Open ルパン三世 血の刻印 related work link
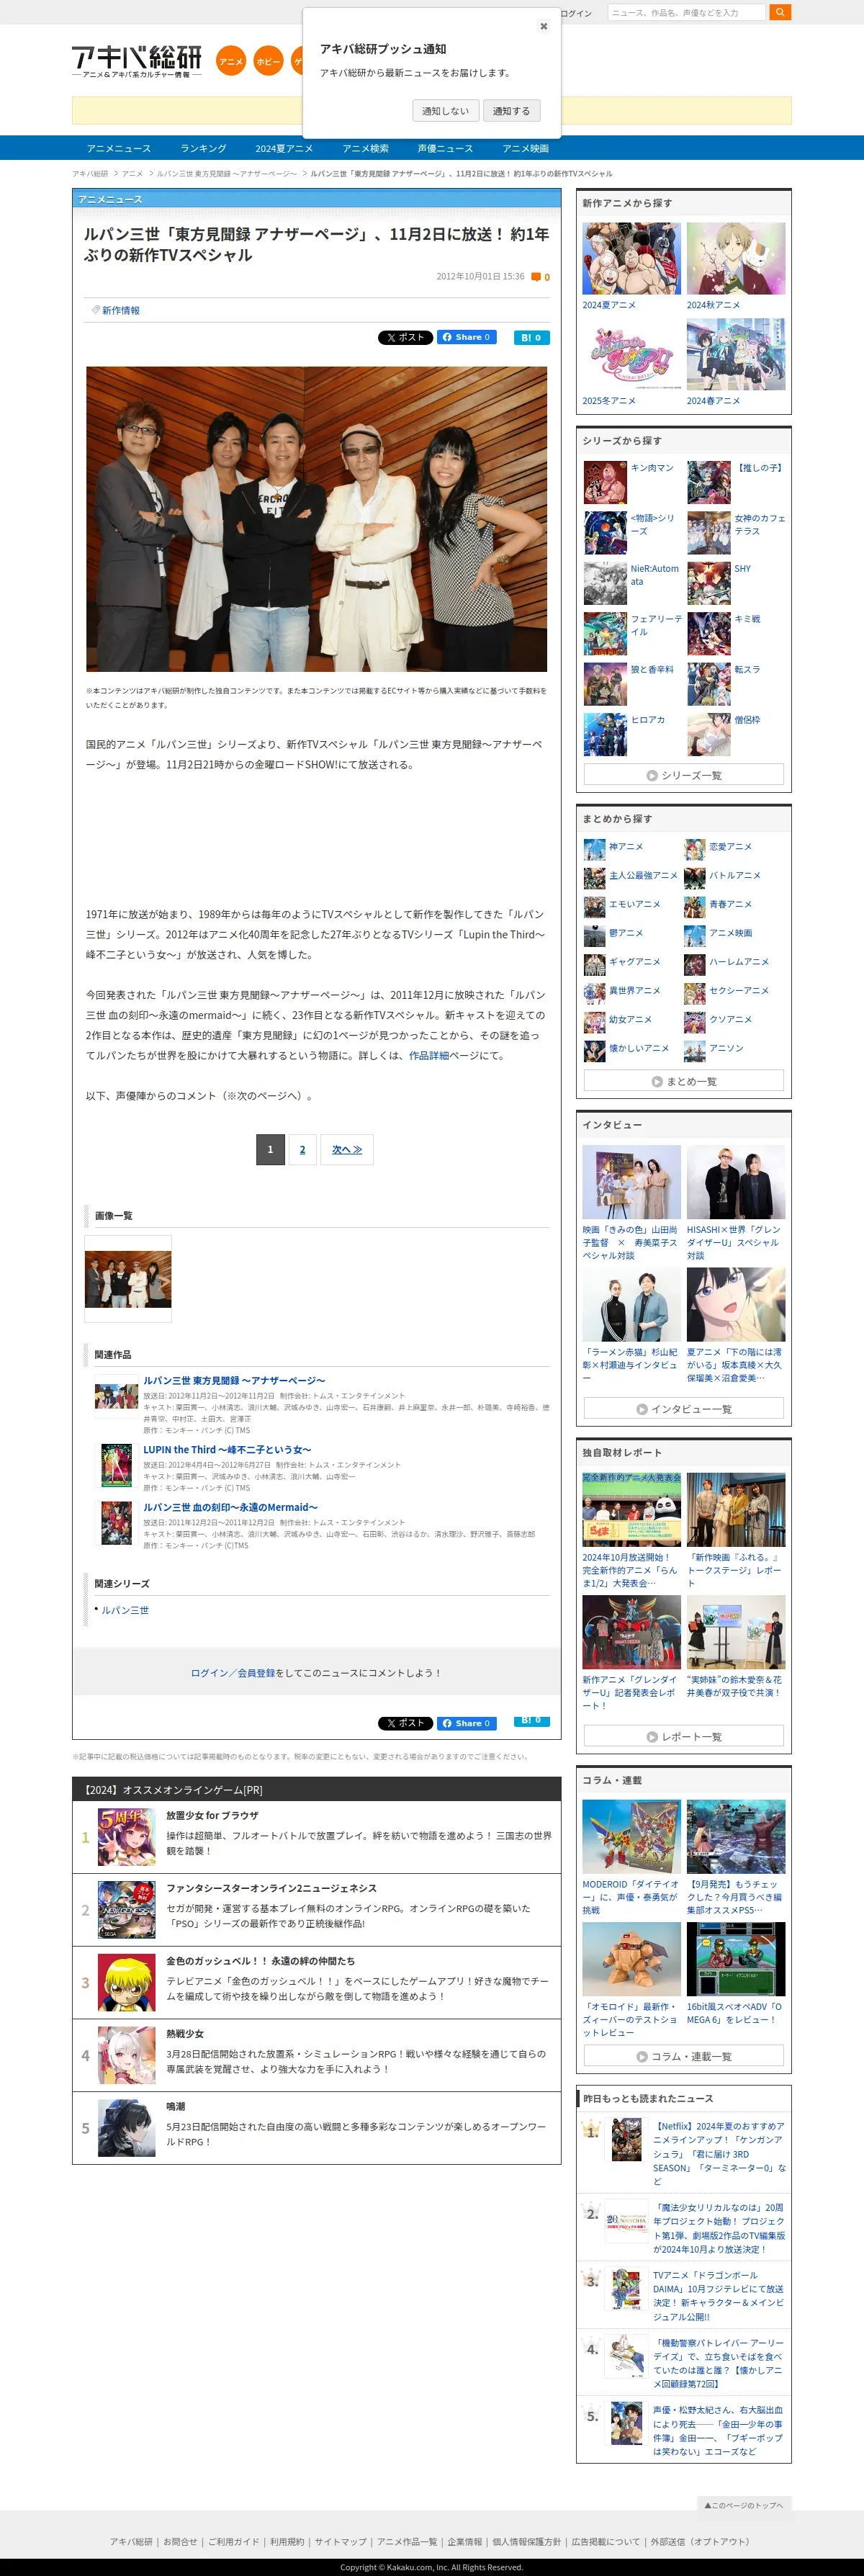This screenshot has width=864, height=2576. 230,1507
